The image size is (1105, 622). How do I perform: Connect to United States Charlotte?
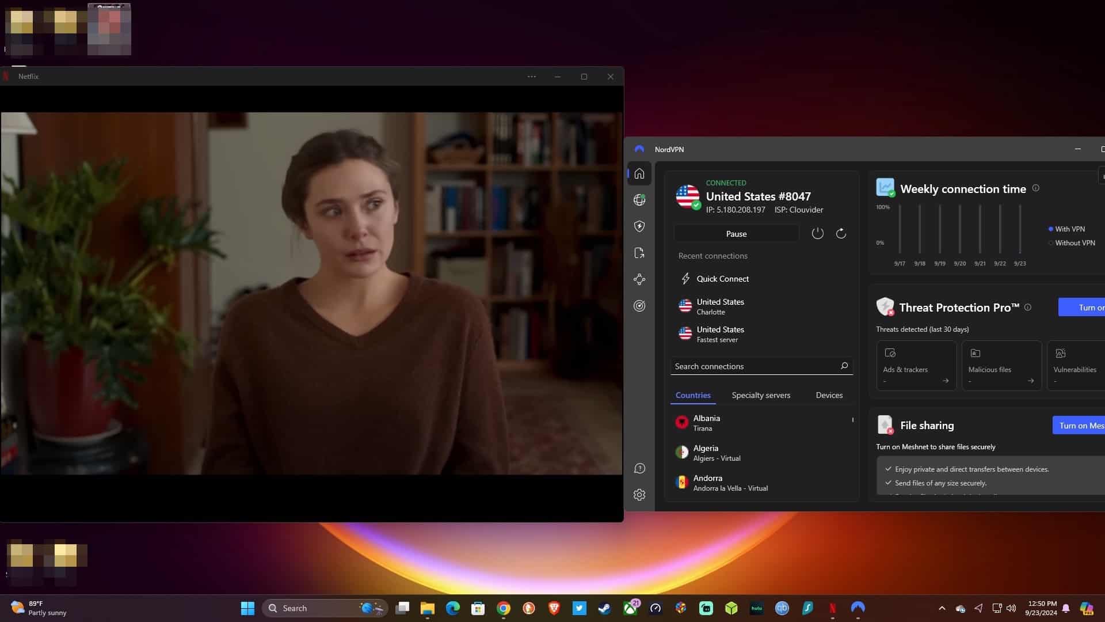pyautogui.click(x=720, y=306)
